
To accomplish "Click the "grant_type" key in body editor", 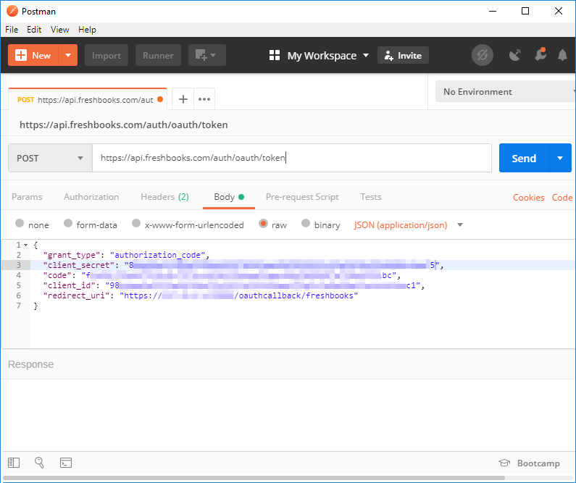I will (72, 255).
